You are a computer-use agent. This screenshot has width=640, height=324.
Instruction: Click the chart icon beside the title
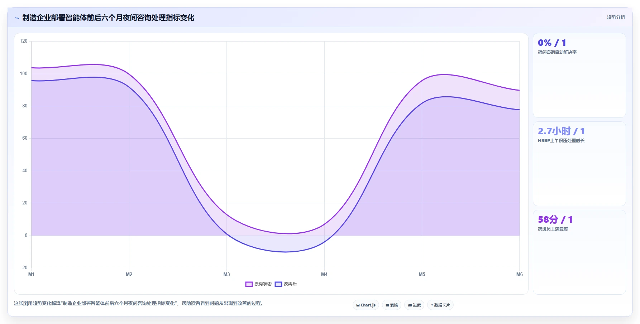pos(17,18)
